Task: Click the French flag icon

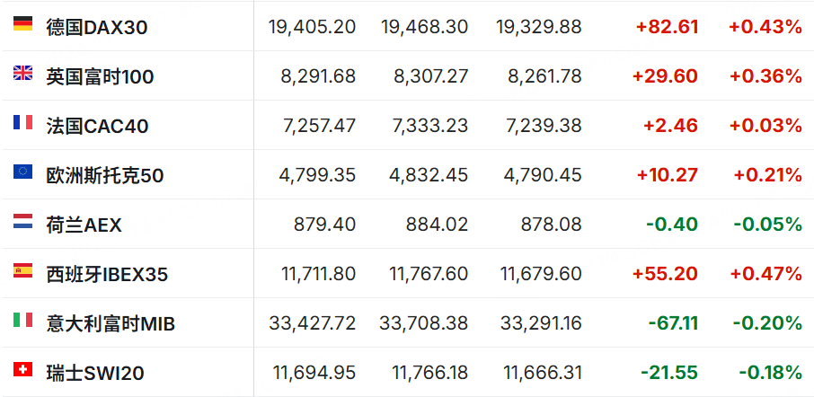Action: [x=22, y=122]
